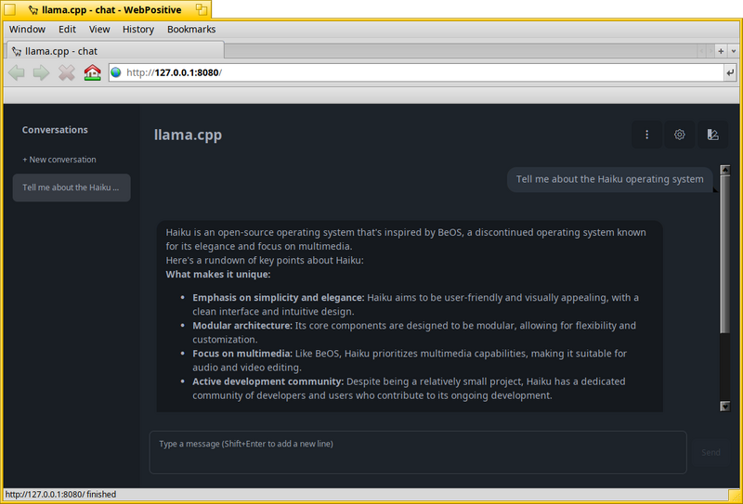Click the Send button
743x504 pixels.
710,452
